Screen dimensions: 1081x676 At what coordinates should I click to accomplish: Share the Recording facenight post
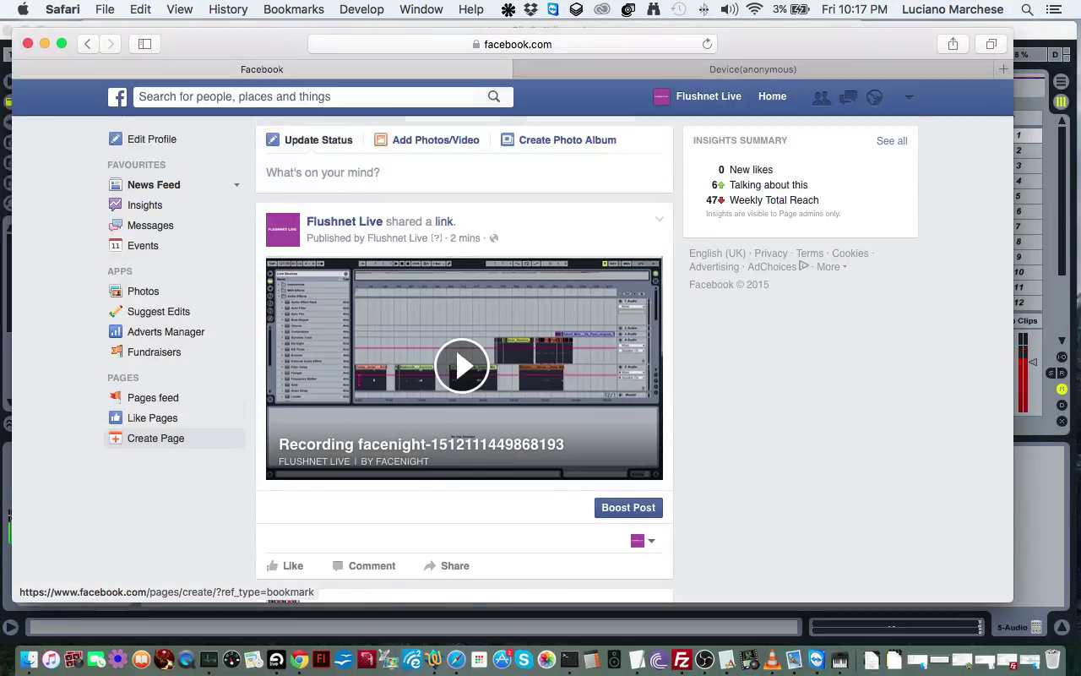pos(446,566)
